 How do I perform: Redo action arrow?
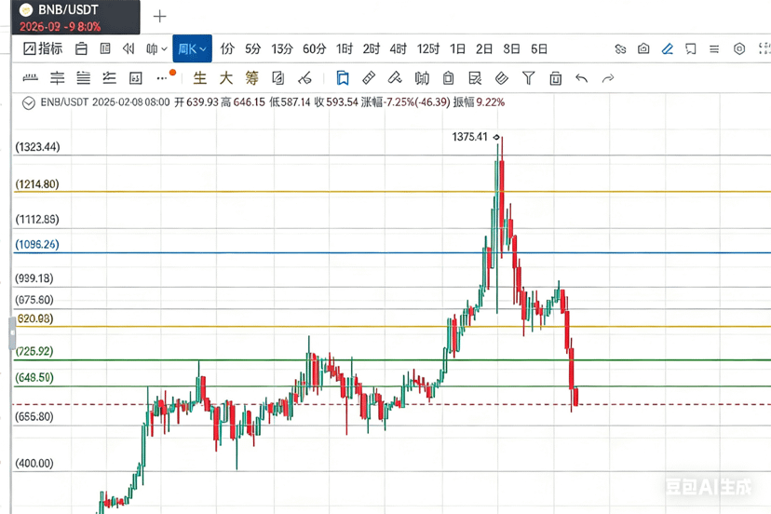[608, 78]
